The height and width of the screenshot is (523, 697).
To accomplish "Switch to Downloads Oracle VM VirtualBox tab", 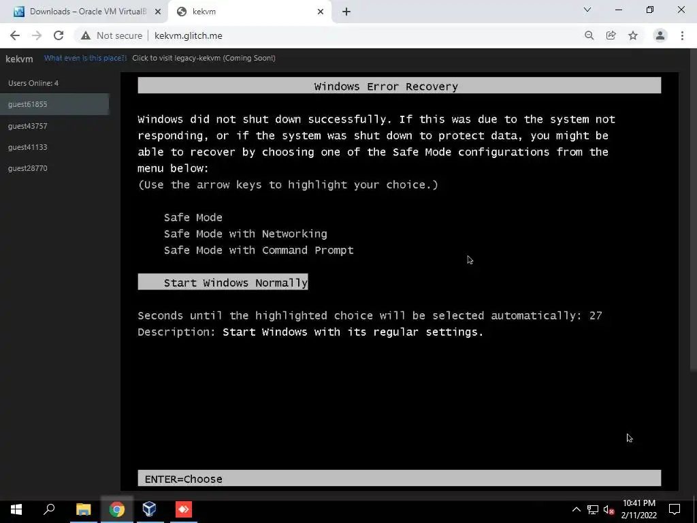I will point(84,12).
